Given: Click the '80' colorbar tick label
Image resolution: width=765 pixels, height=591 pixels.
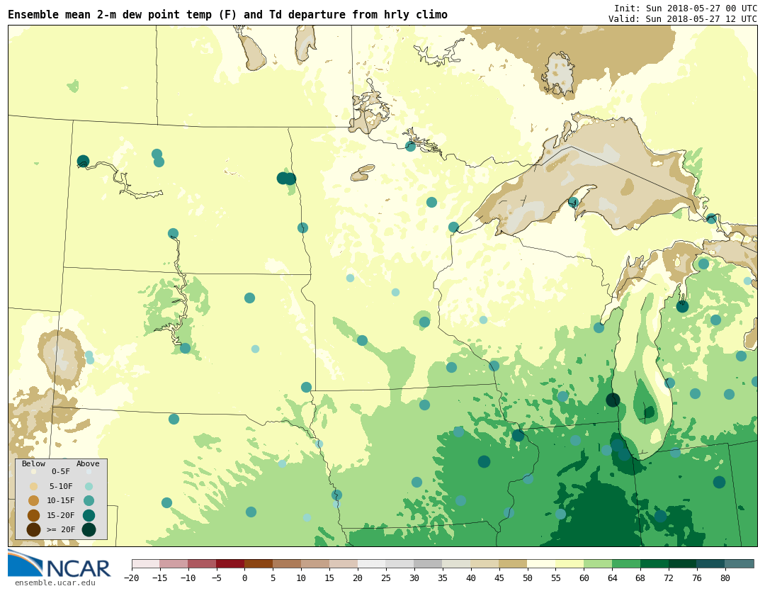Looking at the screenshot, I should (x=725, y=578).
